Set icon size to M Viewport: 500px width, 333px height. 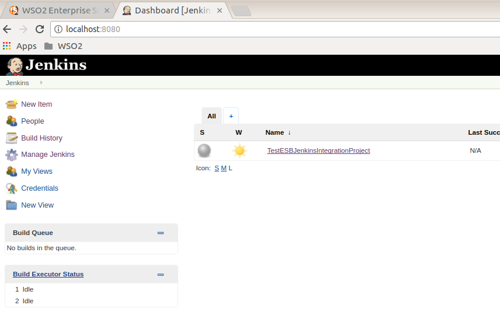click(x=224, y=168)
